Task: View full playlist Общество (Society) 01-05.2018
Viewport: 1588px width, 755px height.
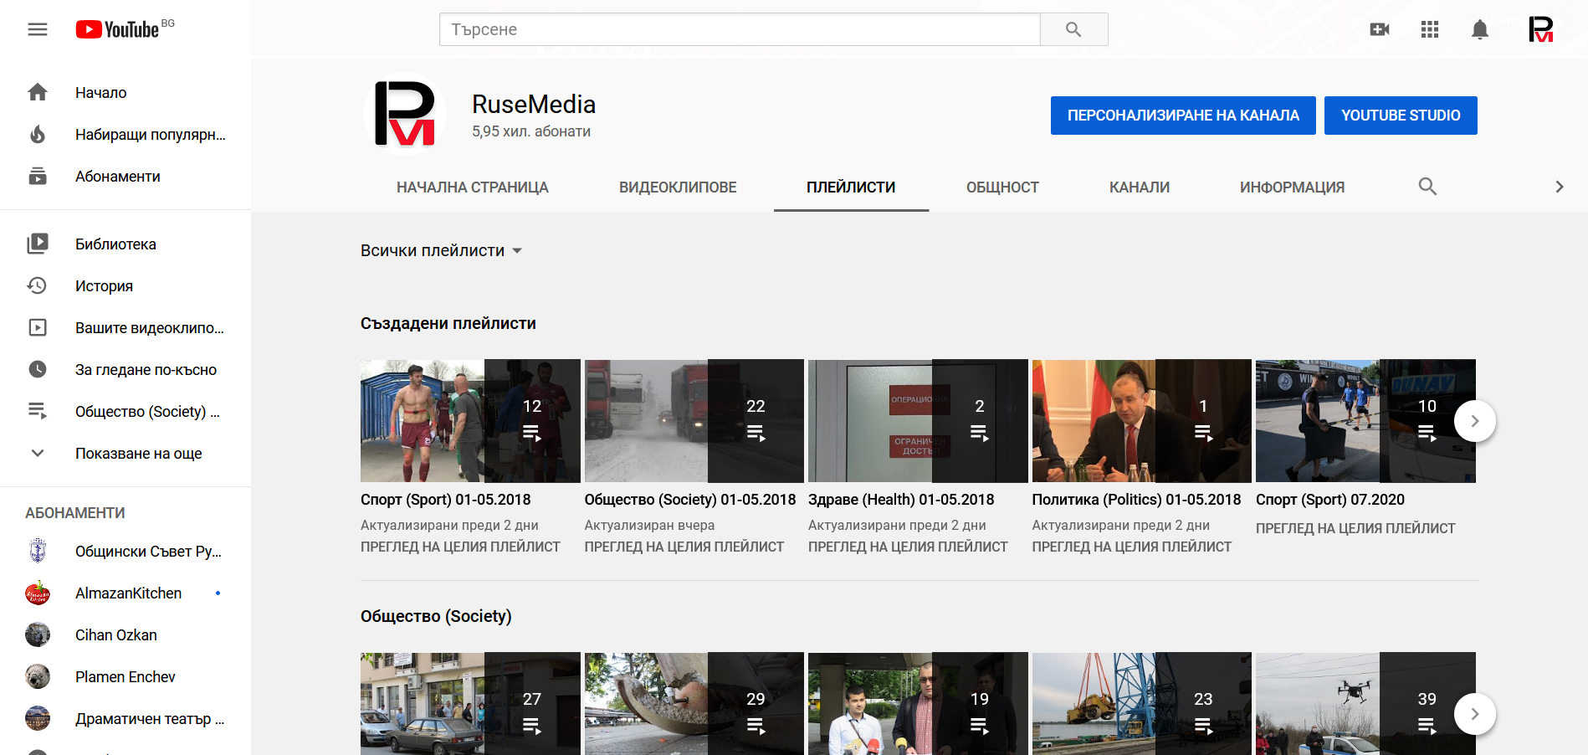Action: [684, 547]
